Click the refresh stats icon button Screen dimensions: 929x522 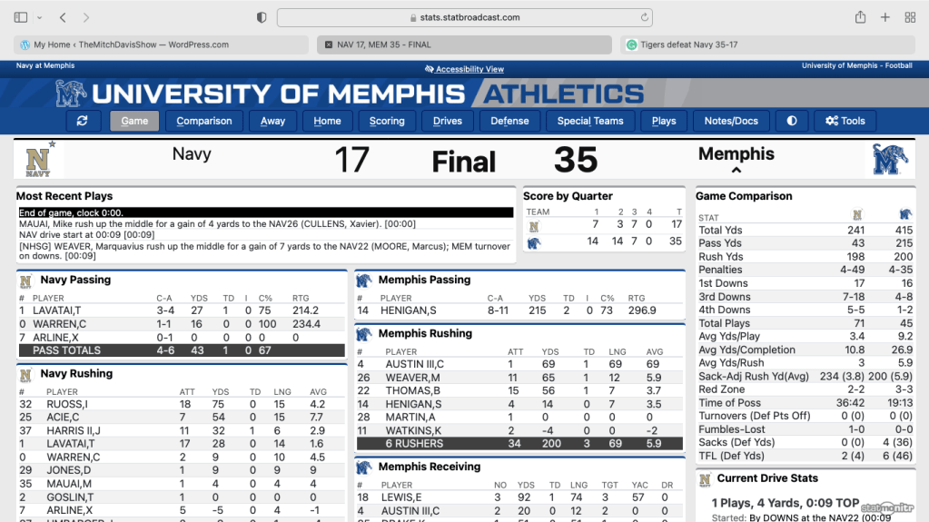[x=83, y=121]
